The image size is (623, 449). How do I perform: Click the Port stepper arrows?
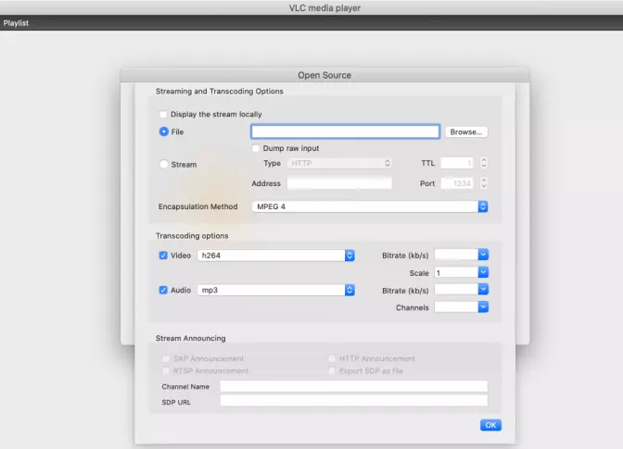[x=484, y=183]
